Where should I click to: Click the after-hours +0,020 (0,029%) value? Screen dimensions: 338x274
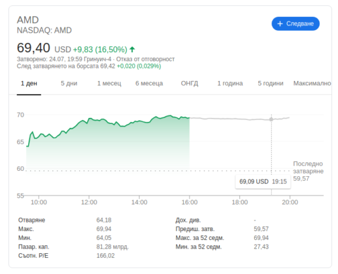tap(139, 66)
